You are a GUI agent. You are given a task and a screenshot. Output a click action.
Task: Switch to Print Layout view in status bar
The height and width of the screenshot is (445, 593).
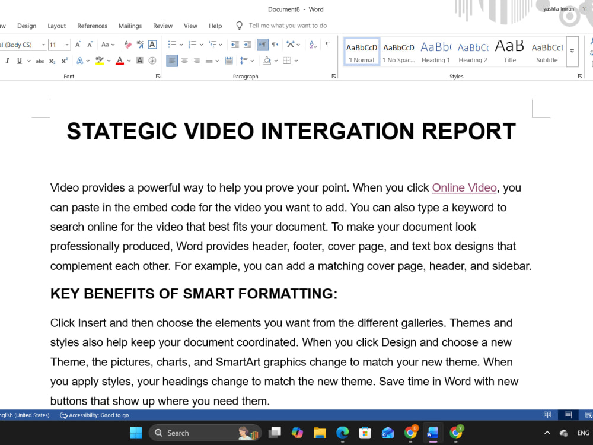point(568,415)
